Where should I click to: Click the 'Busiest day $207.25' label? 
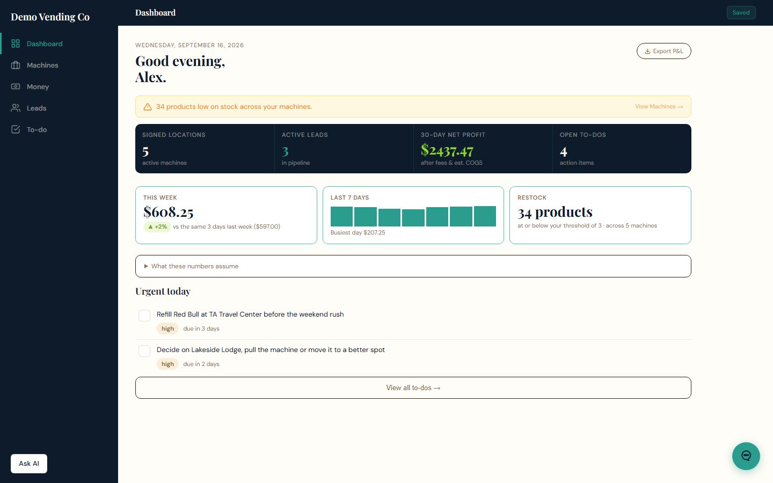[x=358, y=232]
